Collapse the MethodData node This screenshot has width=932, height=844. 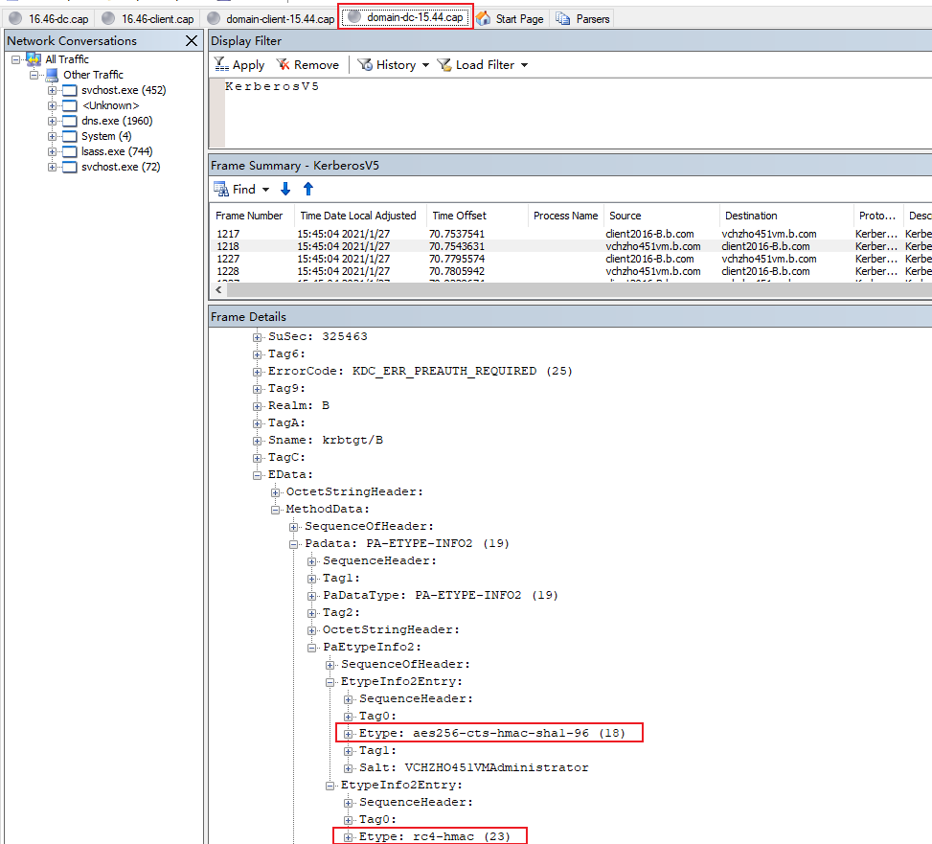pos(275,510)
